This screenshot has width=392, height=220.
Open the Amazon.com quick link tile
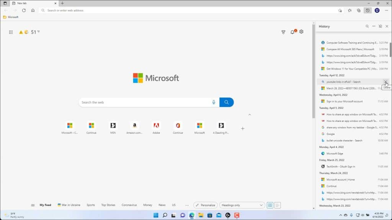click(134, 128)
